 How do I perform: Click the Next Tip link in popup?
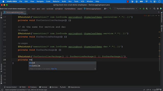click(x=54, y=69)
